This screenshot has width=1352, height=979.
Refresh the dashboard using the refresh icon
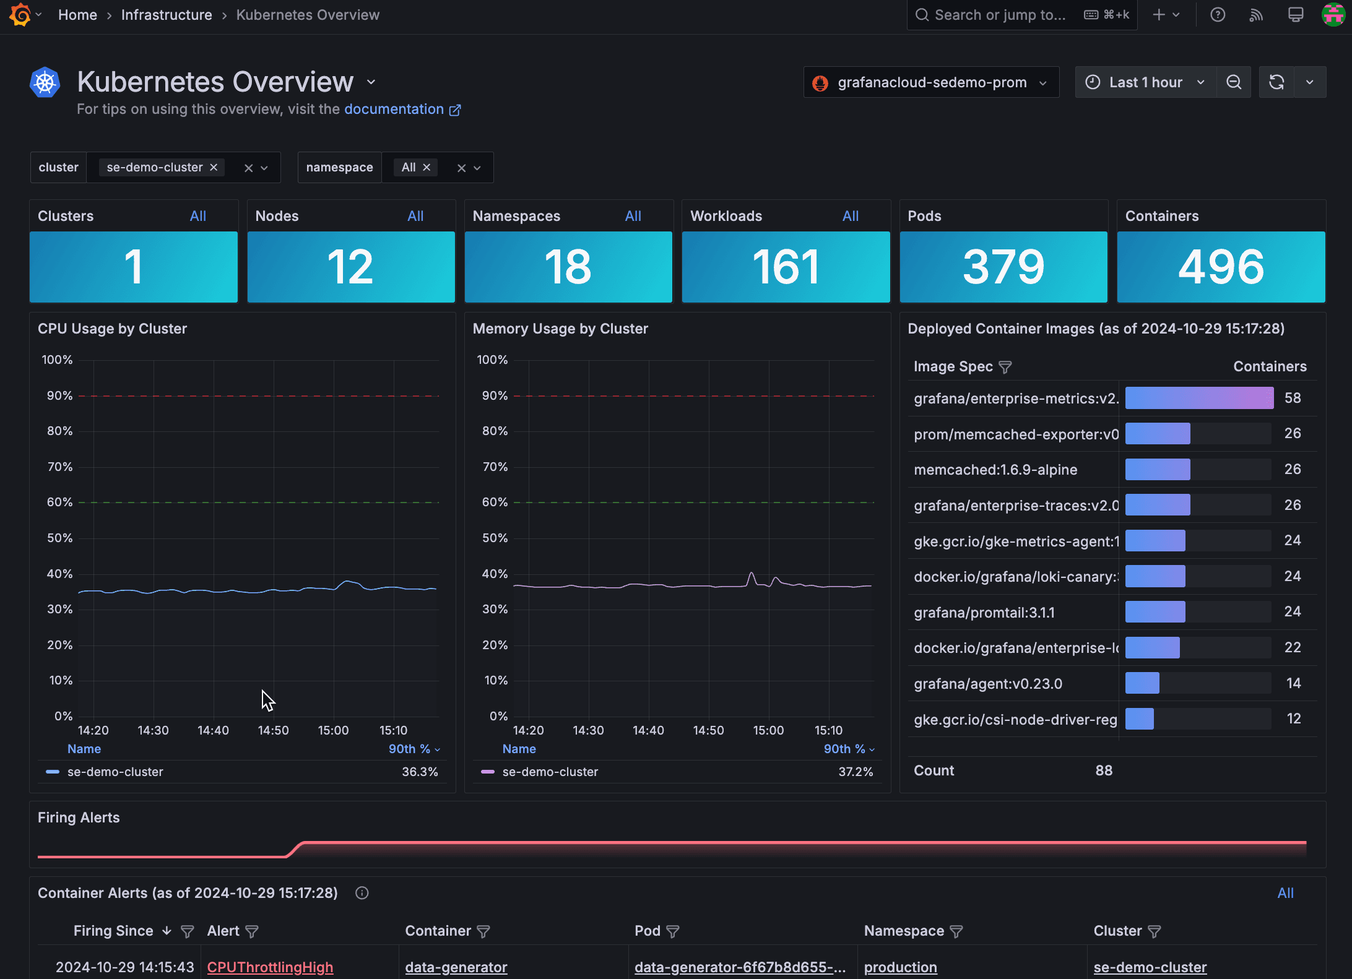click(x=1276, y=82)
